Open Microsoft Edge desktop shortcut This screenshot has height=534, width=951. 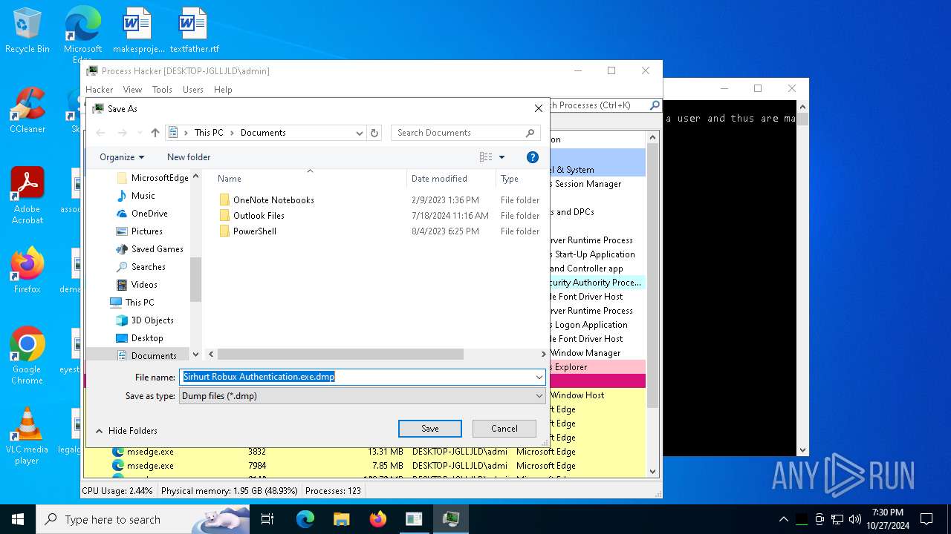click(82, 33)
